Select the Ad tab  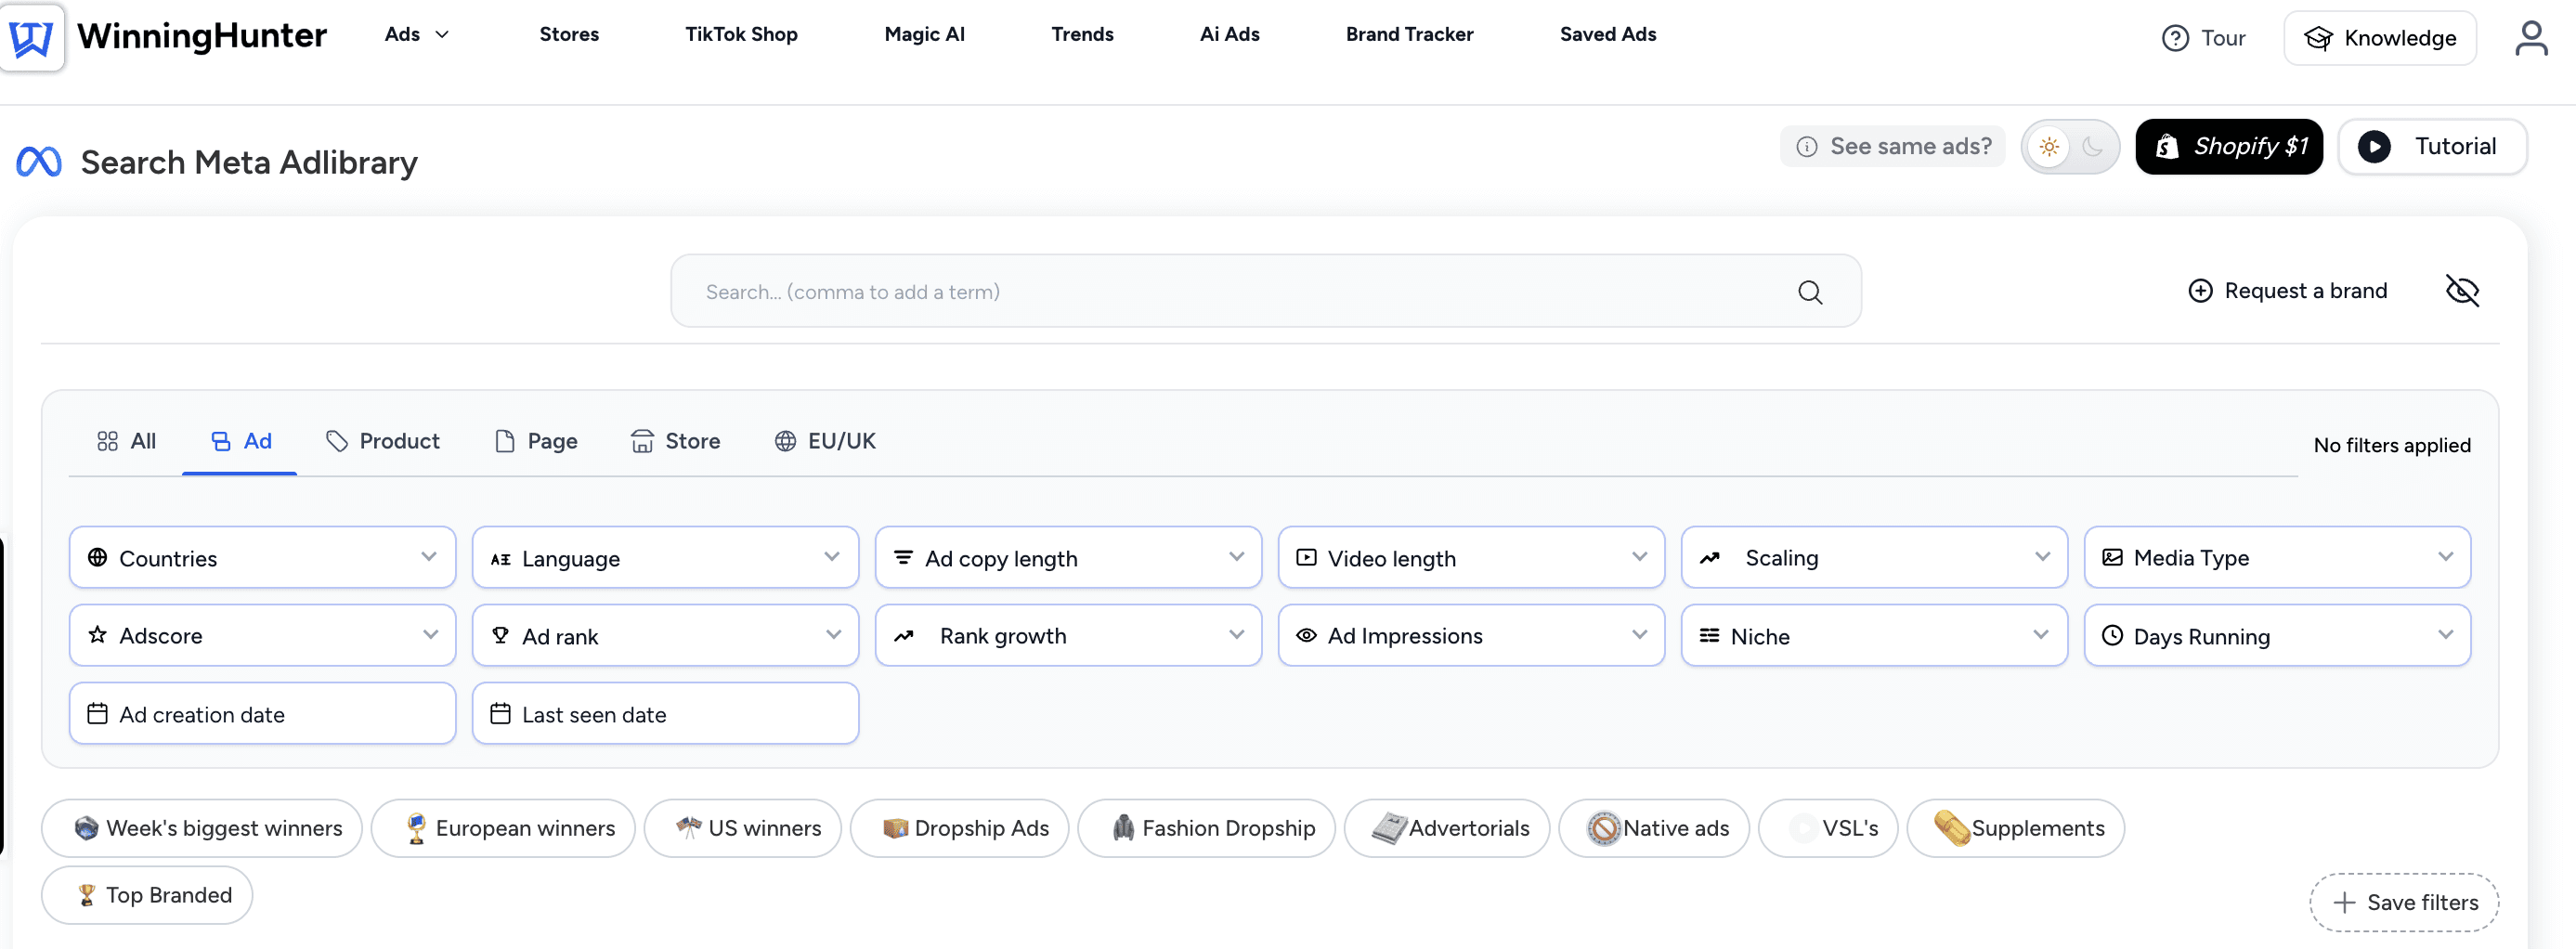coord(240,441)
